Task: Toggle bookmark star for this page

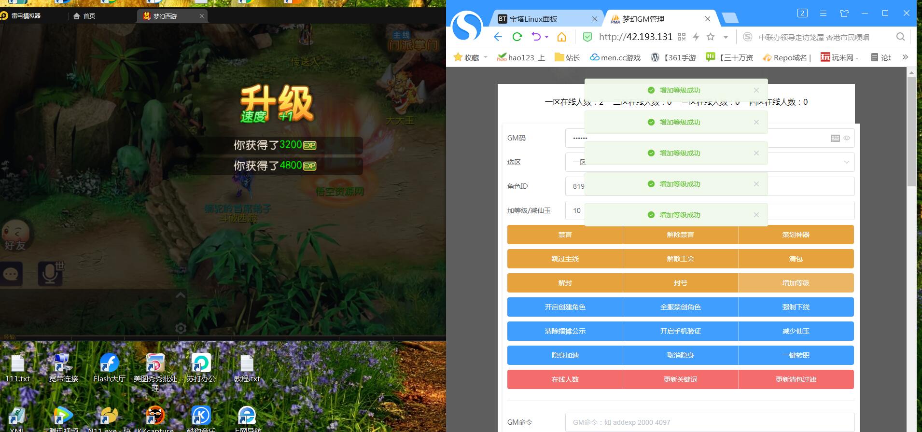Action: [x=711, y=37]
